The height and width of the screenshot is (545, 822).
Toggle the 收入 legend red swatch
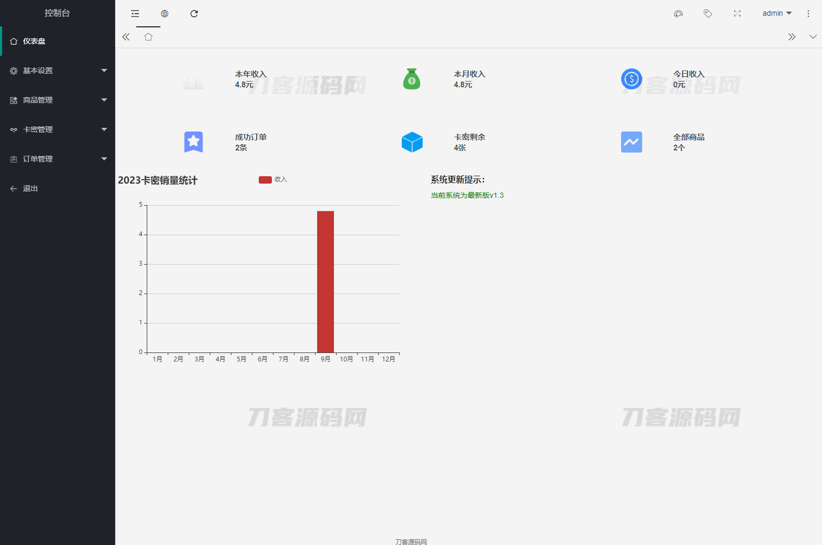pyautogui.click(x=265, y=180)
